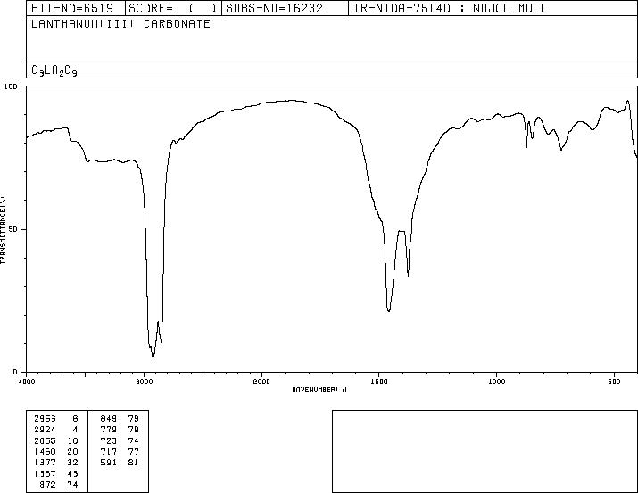Click the WAVENUMBER axis title

(x=319, y=390)
